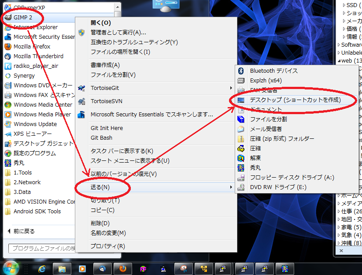Click the Windows Media Center icon
Image resolution: width=362 pixels, height=275 pixels.
8,105
